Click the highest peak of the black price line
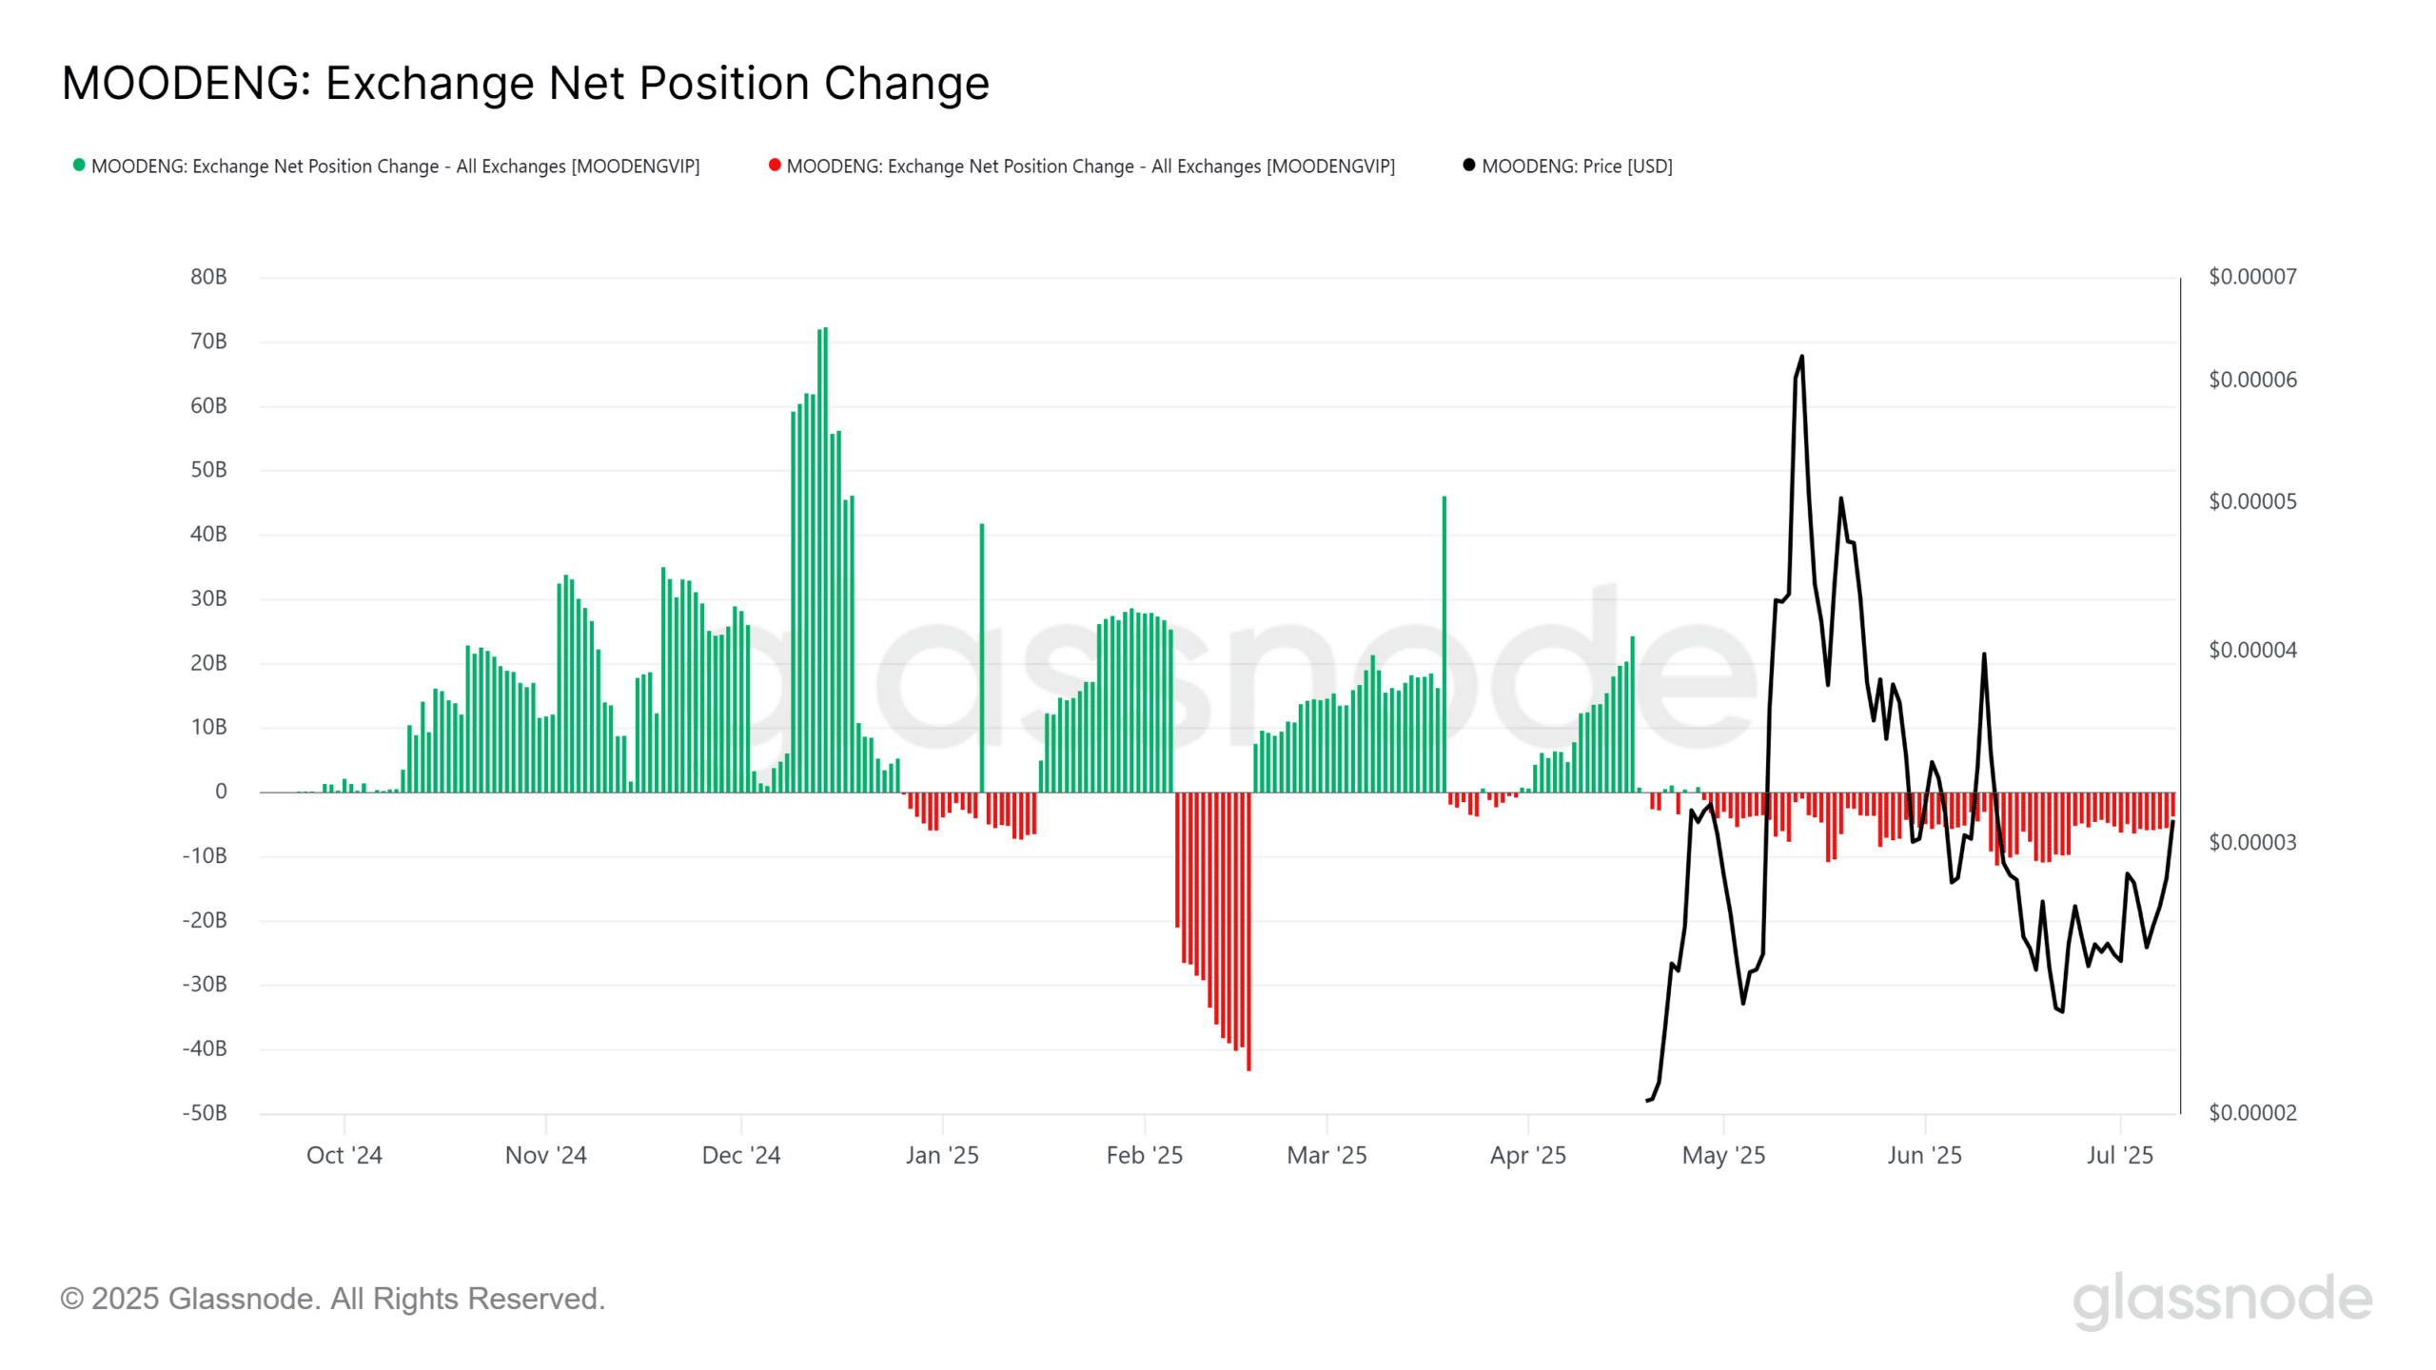 (x=1801, y=358)
